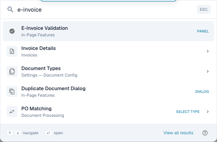This screenshot has height=142, width=217.
Task: Click the chevron on Document Types row
Action: (x=208, y=72)
